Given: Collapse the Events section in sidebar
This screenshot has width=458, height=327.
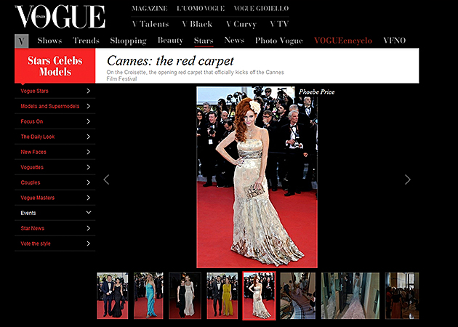Looking at the screenshot, I should (88, 213).
